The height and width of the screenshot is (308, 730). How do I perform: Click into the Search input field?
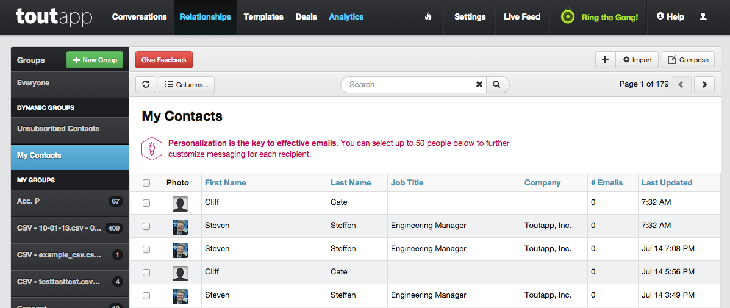(409, 85)
